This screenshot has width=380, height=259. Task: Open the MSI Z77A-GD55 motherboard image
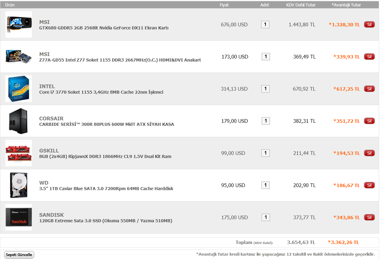19,57
